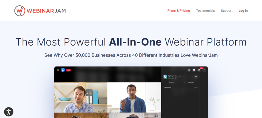Click the headline 'The Most Powerful All-In-One Webinar Platform'

(131, 42)
